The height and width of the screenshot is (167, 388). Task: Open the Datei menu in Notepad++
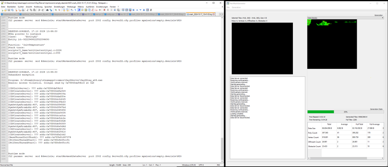coord(3,6)
